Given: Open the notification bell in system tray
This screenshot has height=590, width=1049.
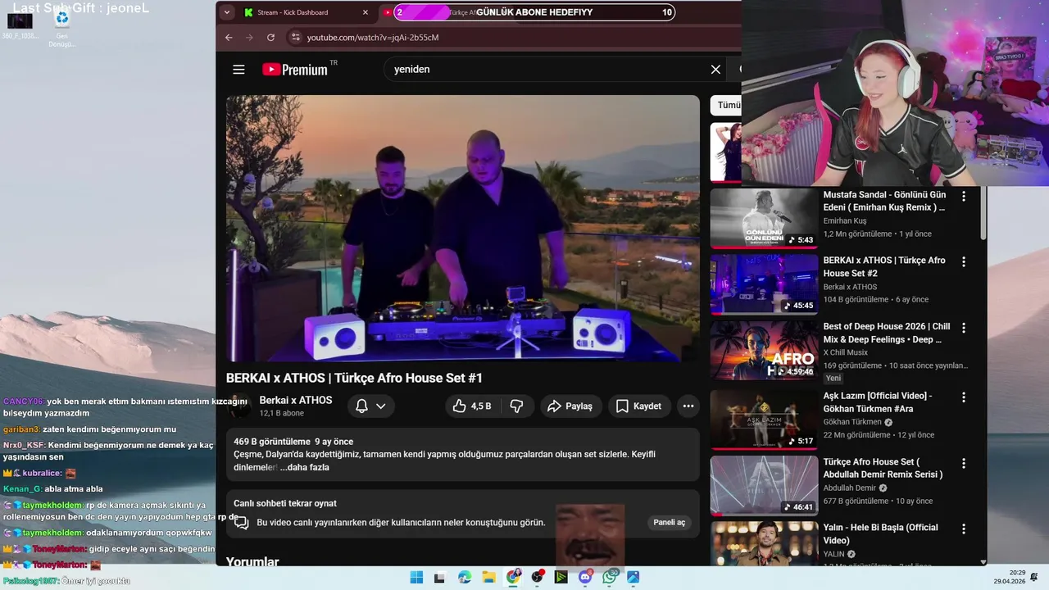Looking at the screenshot, I should point(1034,577).
